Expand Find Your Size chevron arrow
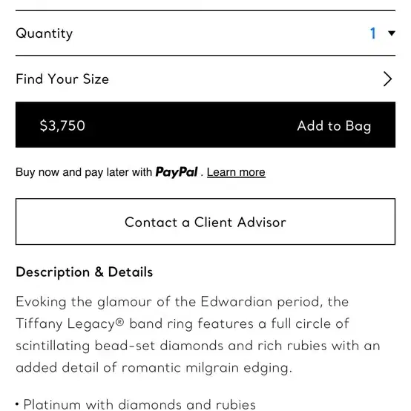 click(x=388, y=79)
